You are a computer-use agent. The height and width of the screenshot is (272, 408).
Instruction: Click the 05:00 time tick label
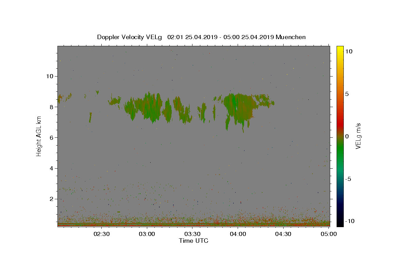pyautogui.click(x=329, y=234)
